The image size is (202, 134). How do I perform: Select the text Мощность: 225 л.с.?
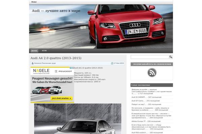point(83,73)
